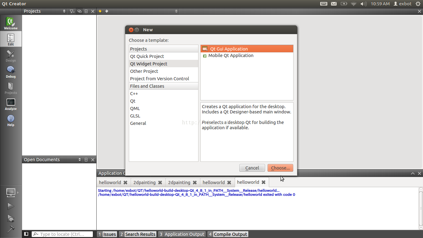
Task: Switch to Edit mode in sidebar
Action: [11, 39]
